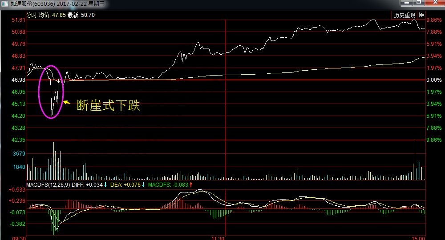Maximize the stock chart window
The width and height of the screenshot is (445, 240).
coord(418,3)
